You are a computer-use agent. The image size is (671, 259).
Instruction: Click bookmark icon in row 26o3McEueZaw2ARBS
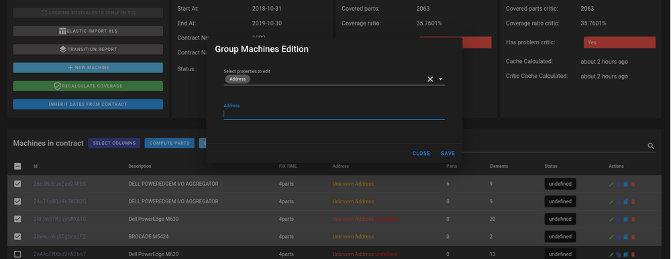[625, 184]
